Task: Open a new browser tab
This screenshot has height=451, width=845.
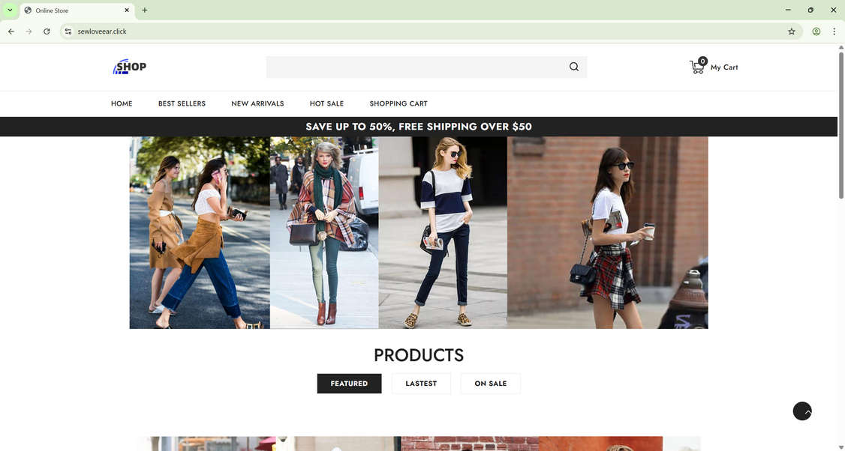Action: tap(144, 10)
